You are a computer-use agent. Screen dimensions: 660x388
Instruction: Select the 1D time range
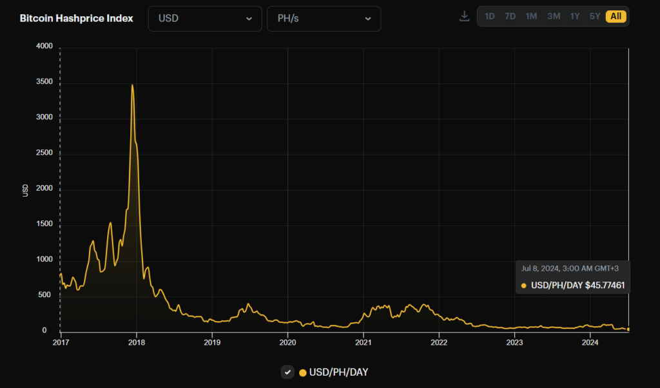tap(490, 16)
